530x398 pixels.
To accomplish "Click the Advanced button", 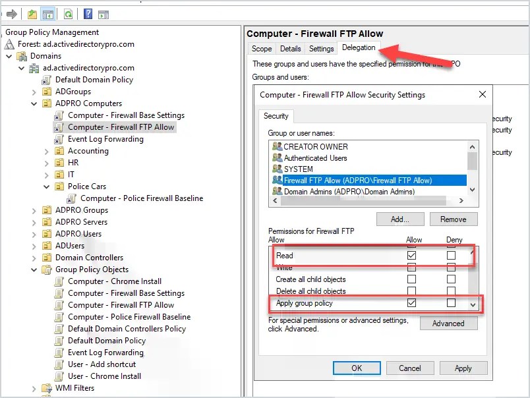I will pos(448,324).
